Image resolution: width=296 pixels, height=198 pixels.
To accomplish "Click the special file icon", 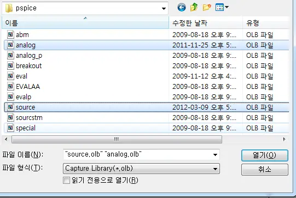I will coord(10,128).
